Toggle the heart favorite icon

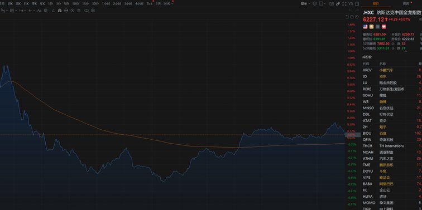(384, 27)
